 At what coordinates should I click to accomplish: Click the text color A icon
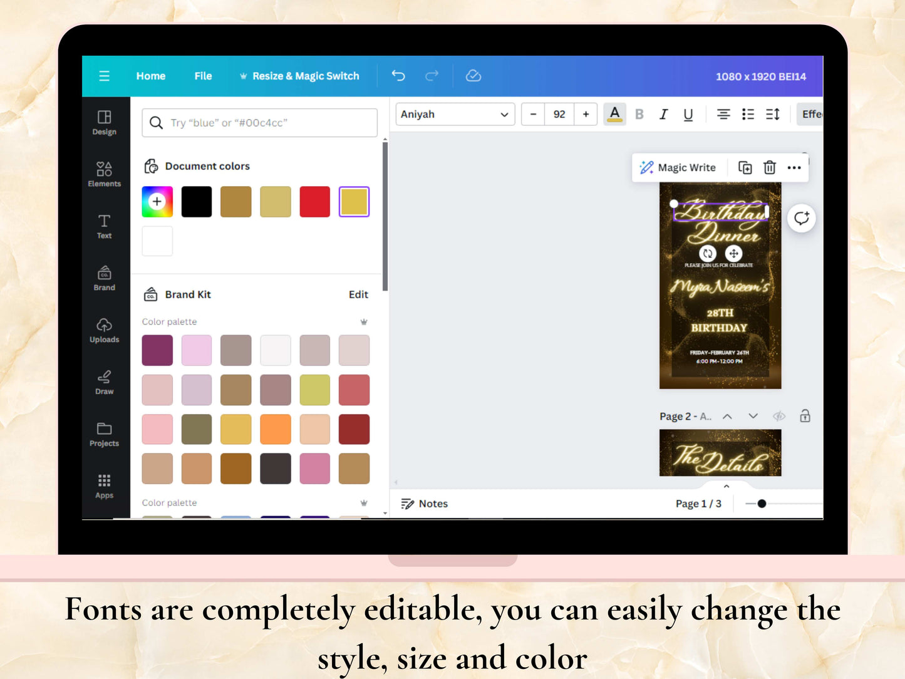click(614, 114)
